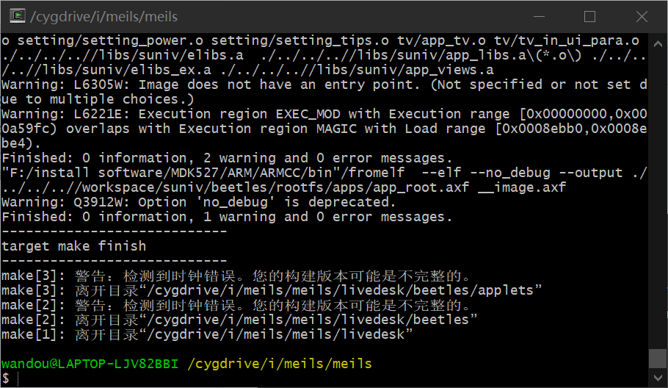This screenshot has width=668, height=388.
Task: Click the shell prompt cursor after $
Action: click(18, 378)
